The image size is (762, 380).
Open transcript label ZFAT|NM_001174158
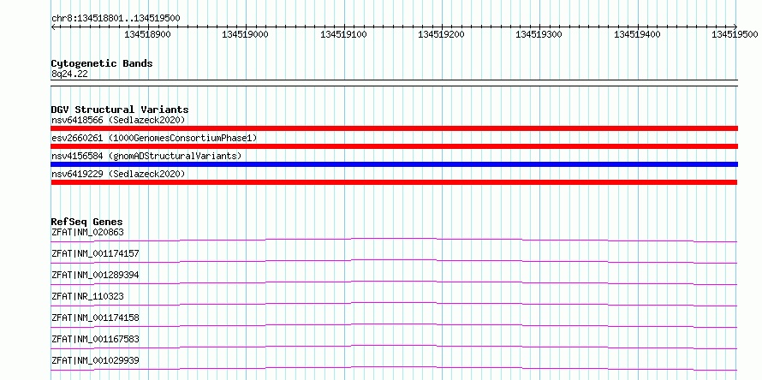(95, 318)
